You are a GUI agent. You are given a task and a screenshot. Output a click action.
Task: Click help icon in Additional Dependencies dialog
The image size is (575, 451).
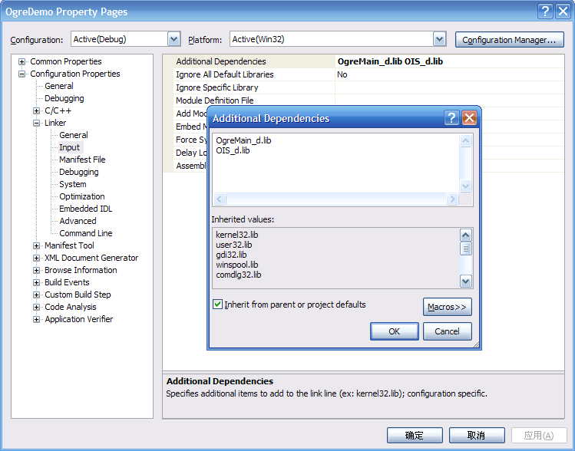pyautogui.click(x=452, y=118)
